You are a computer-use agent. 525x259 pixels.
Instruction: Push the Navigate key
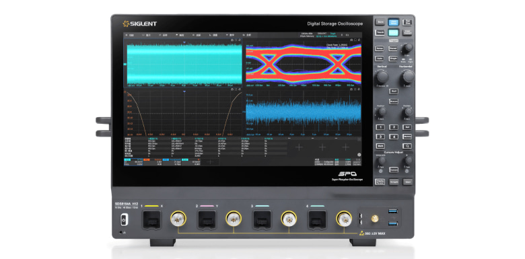pyautogui.click(x=394, y=182)
